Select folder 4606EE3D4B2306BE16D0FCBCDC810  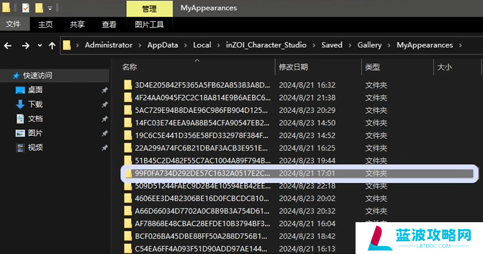(202, 199)
